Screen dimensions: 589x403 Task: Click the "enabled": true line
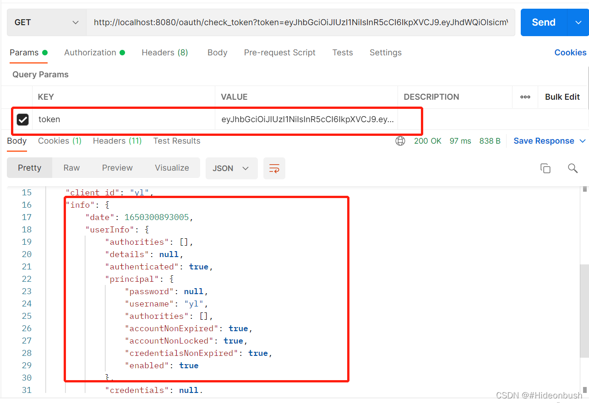click(x=162, y=365)
